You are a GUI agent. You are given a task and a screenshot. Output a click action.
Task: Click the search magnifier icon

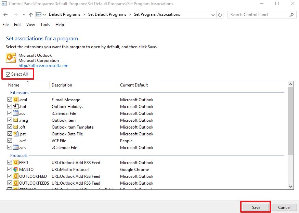291,15
